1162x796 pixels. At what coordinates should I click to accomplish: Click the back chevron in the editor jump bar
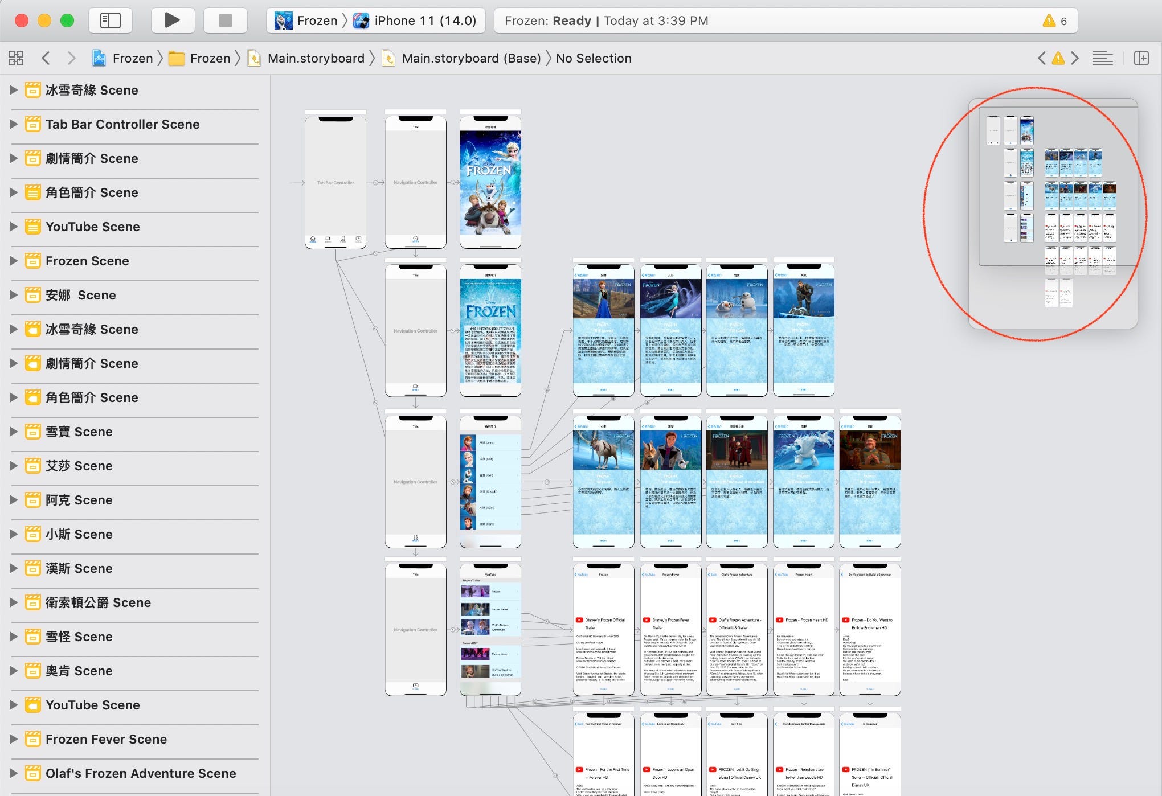coord(46,58)
